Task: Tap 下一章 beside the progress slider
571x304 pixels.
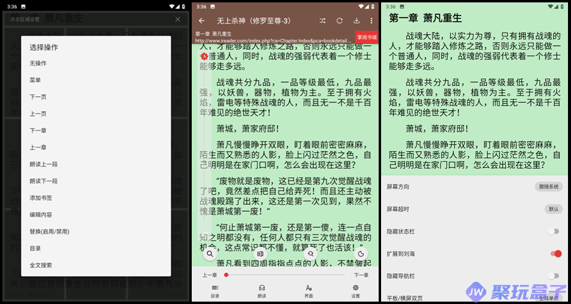Action: (x=361, y=275)
